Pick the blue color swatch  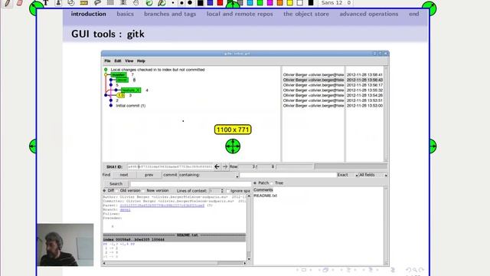click(211, 3)
